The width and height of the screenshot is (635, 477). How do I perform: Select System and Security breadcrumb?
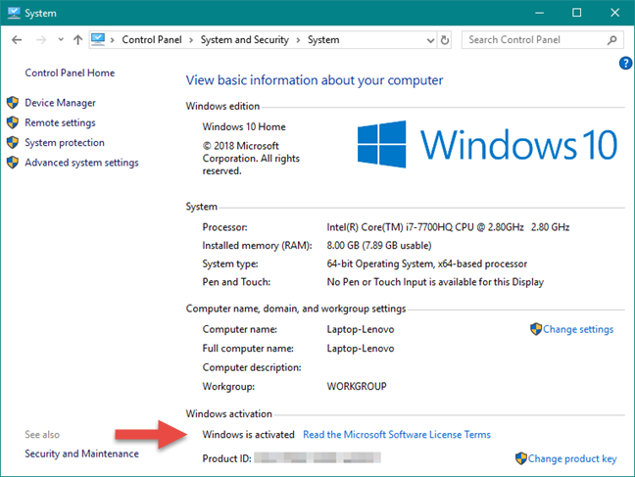[245, 40]
